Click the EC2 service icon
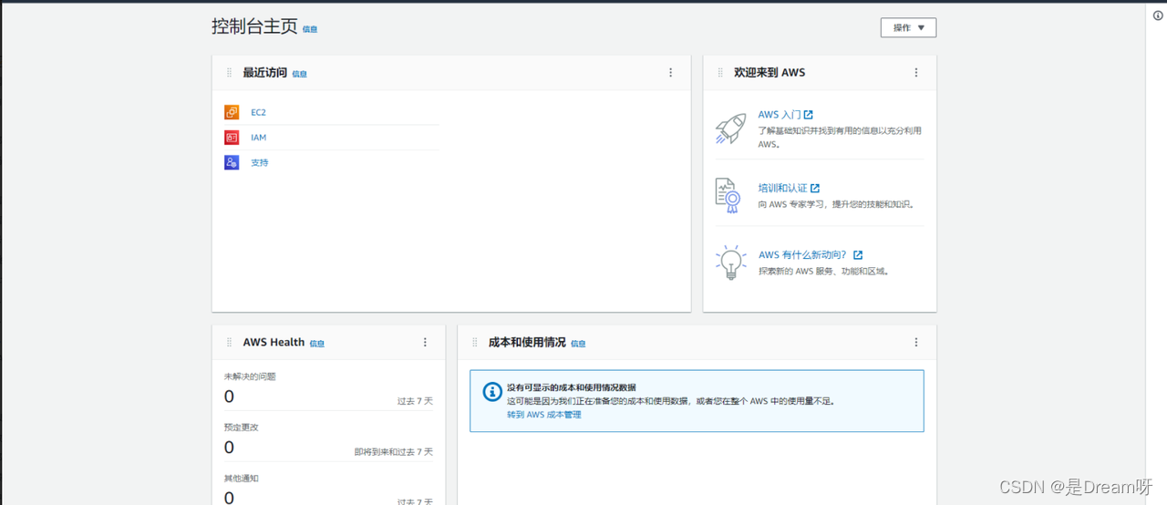Screen dimensions: 1167x505 (x=232, y=112)
